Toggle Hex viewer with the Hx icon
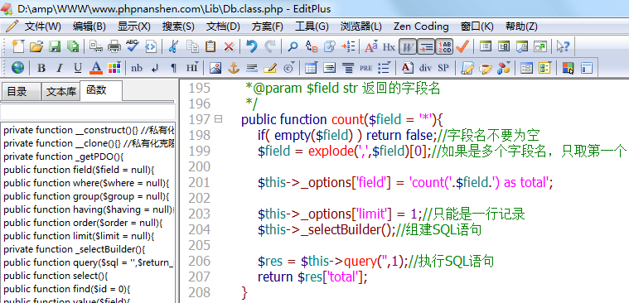629x303 pixels. tap(389, 47)
